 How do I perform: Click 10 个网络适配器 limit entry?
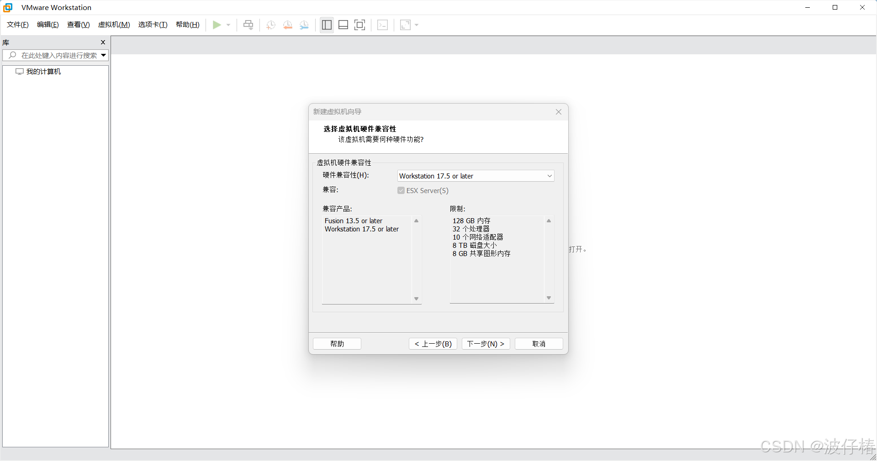(478, 237)
